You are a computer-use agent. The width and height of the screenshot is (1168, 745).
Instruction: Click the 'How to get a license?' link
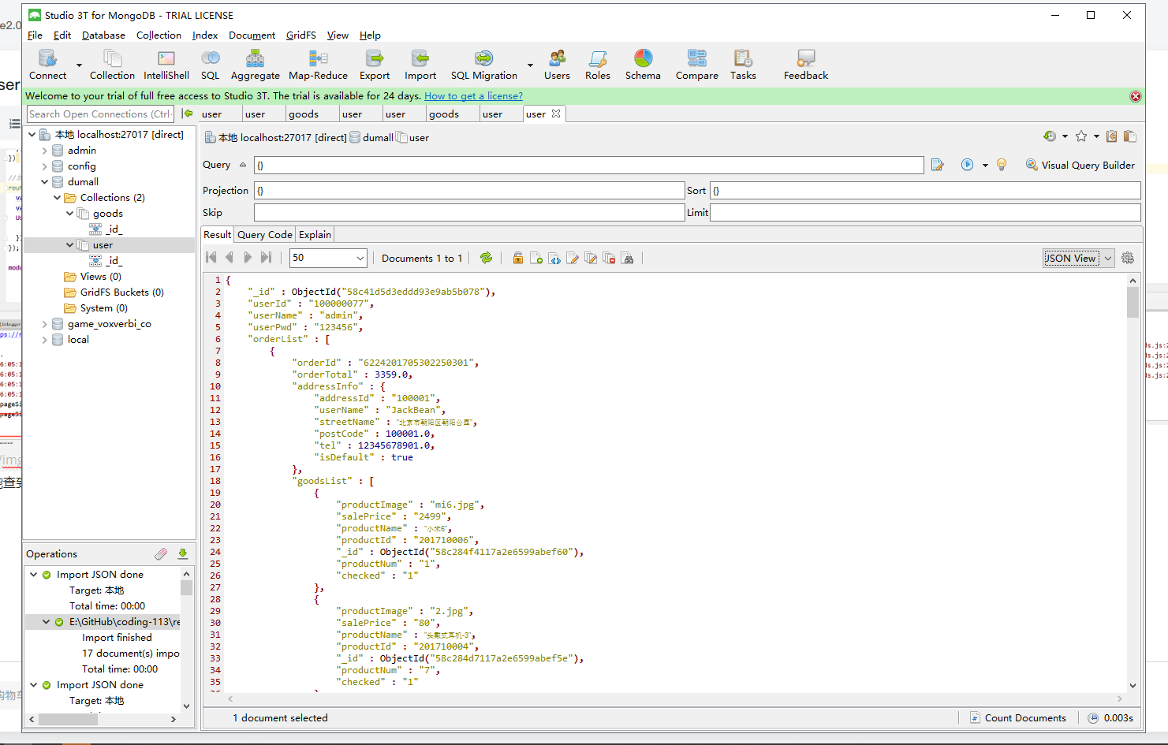473,96
